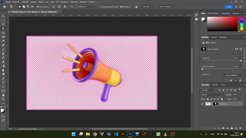Image resolution: width=246 pixels, height=138 pixels.
Task: Select the Blur tool
Action: tap(3, 70)
